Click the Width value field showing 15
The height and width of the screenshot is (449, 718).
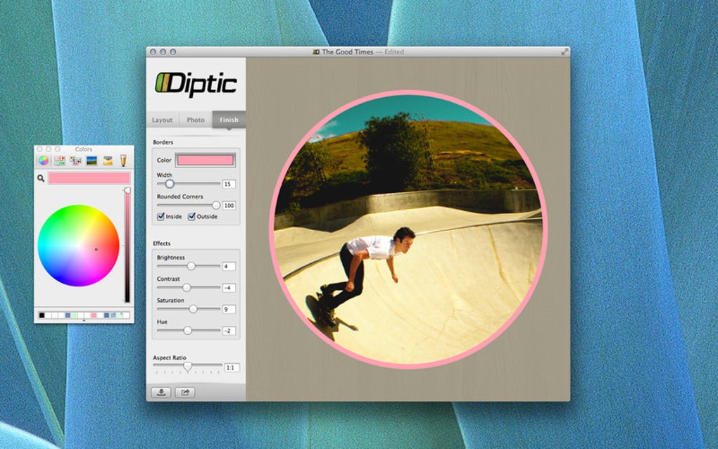click(229, 184)
